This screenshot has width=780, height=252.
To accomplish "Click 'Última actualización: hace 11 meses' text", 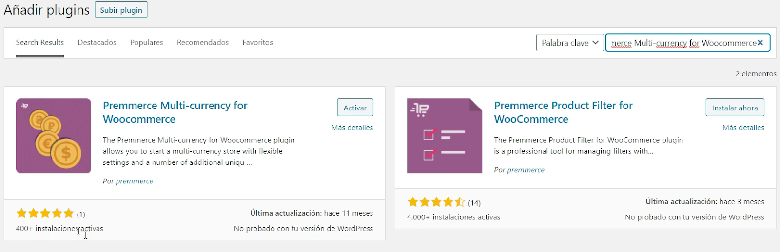I will [x=312, y=213].
